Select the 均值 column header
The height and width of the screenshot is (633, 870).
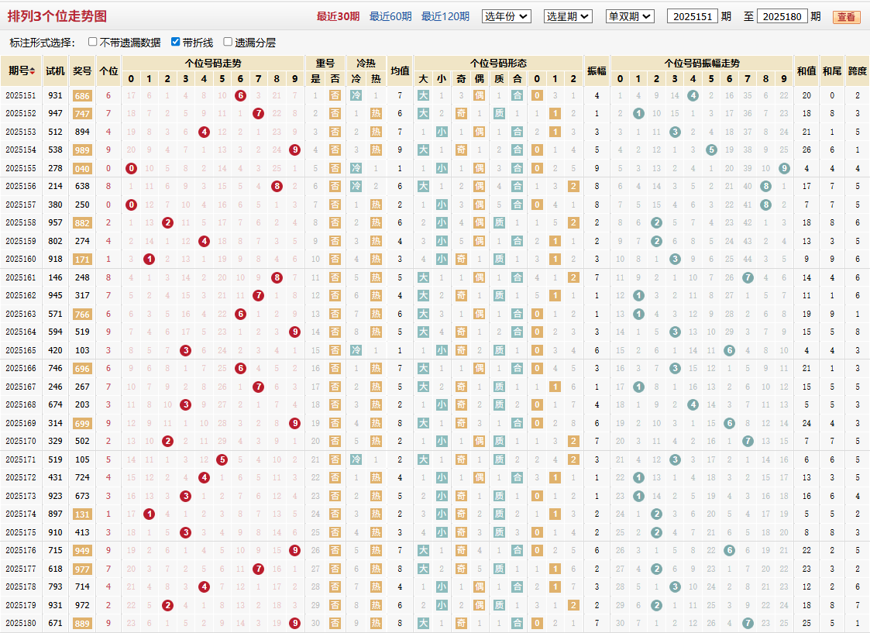(x=400, y=71)
